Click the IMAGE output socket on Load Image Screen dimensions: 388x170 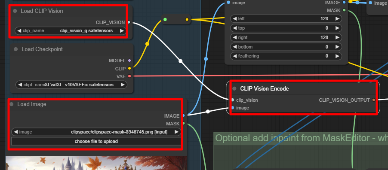click(184, 115)
